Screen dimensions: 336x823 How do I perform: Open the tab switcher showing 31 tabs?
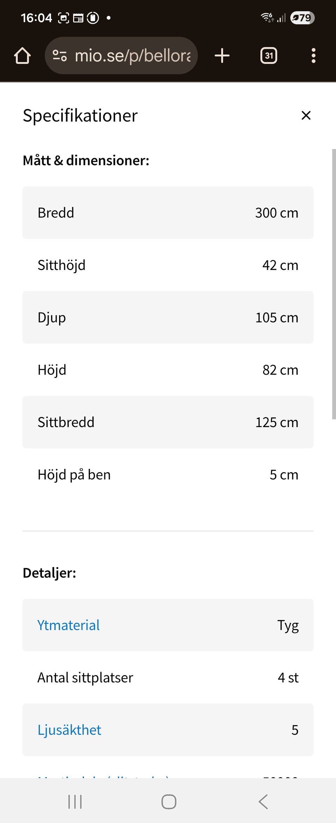(x=268, y=56)
